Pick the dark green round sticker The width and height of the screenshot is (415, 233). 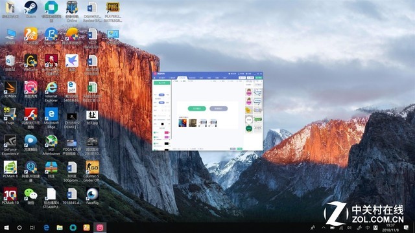[x=248, y=128]
